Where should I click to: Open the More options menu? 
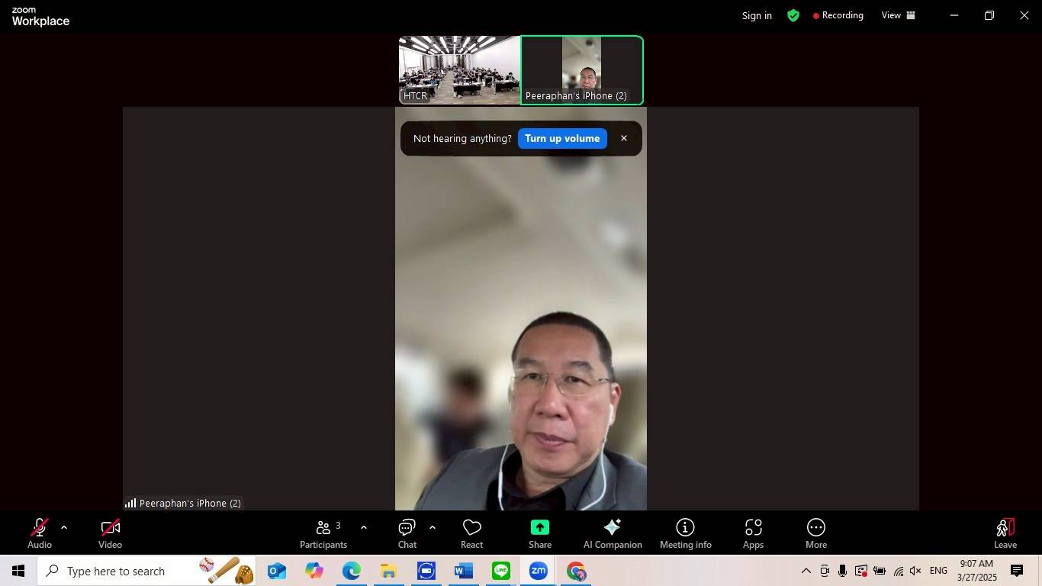[815, 533]
